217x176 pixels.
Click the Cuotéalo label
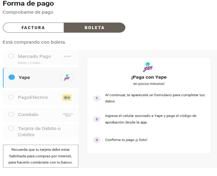coord(28,115)
